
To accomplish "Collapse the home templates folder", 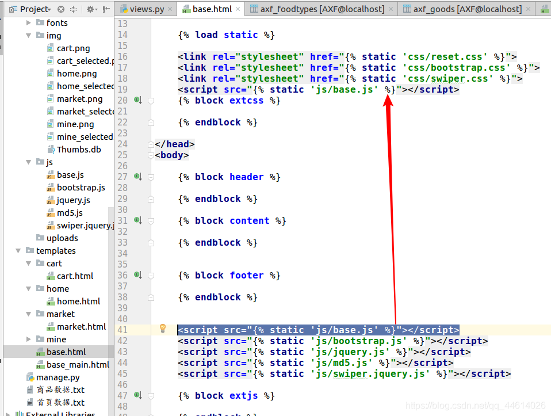I will 28,289.
